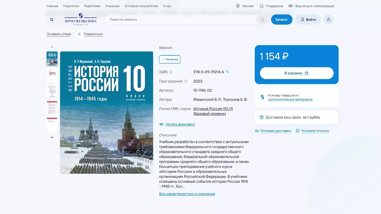
Task: Click the Поделиться link
Action: pos(93,34)
